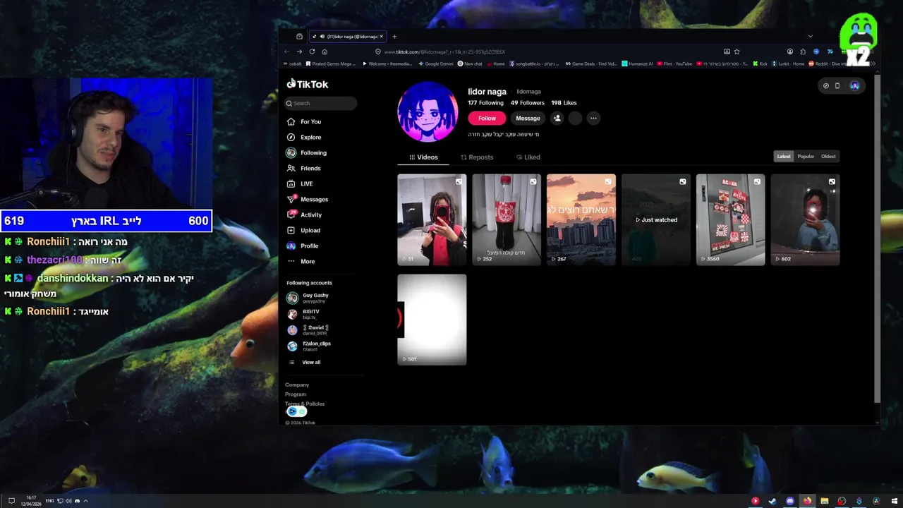Click the TikTok search field
This screenshot has height=508, width=903.
(x=321, y=103)
